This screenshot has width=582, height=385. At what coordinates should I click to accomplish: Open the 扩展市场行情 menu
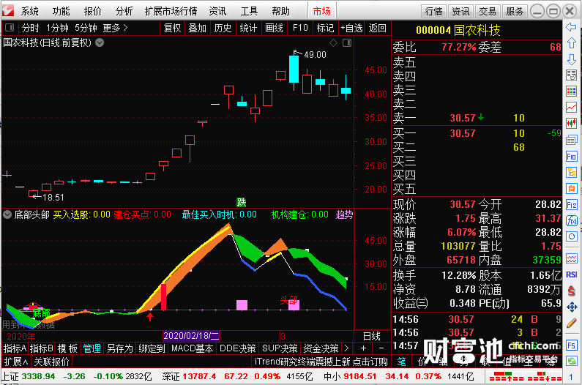pos(171,11)
